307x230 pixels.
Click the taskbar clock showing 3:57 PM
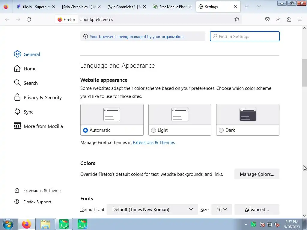[x=292, y=224]
